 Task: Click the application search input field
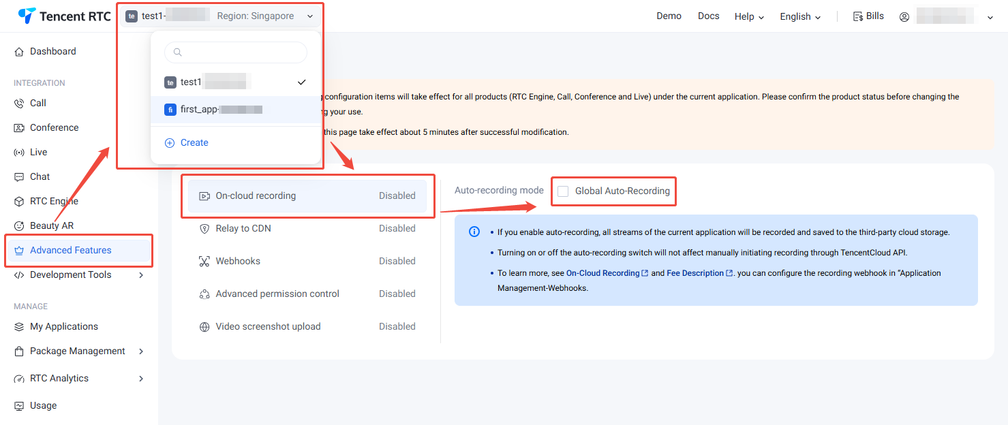236,52
